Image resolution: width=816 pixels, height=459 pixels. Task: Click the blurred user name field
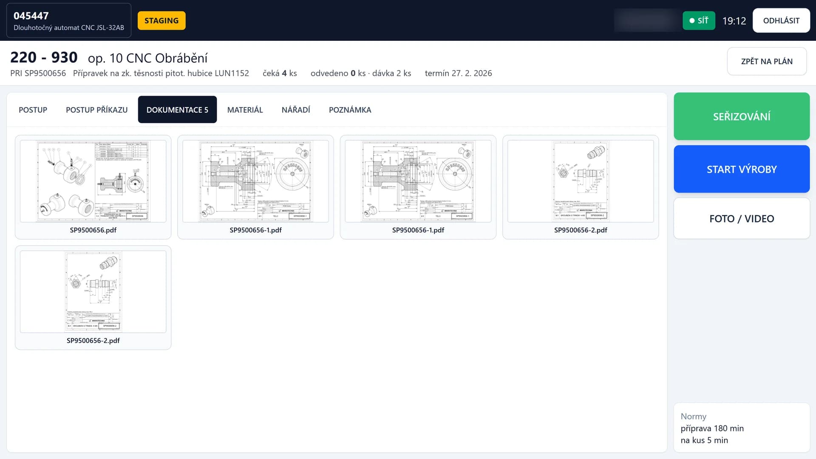[x=647, y=20]
